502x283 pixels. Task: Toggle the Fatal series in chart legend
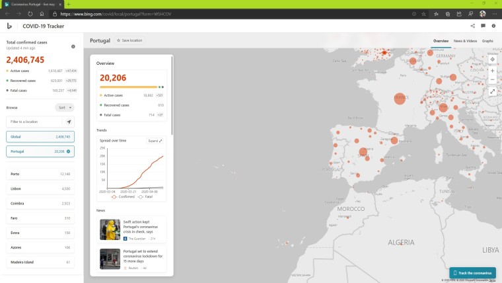click(x=145, y=197)
